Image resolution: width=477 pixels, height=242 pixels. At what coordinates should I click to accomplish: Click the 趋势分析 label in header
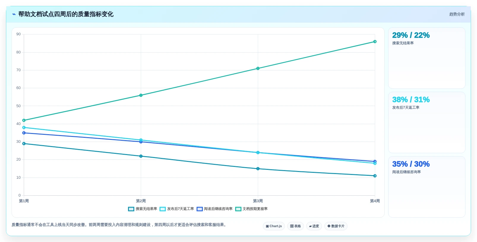tap(457, 14)
